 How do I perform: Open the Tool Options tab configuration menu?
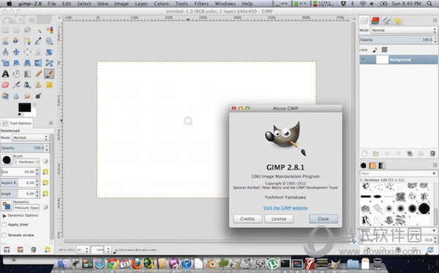(x=50, y=123)
